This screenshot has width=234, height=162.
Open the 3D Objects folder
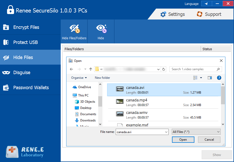click(85, 102)
